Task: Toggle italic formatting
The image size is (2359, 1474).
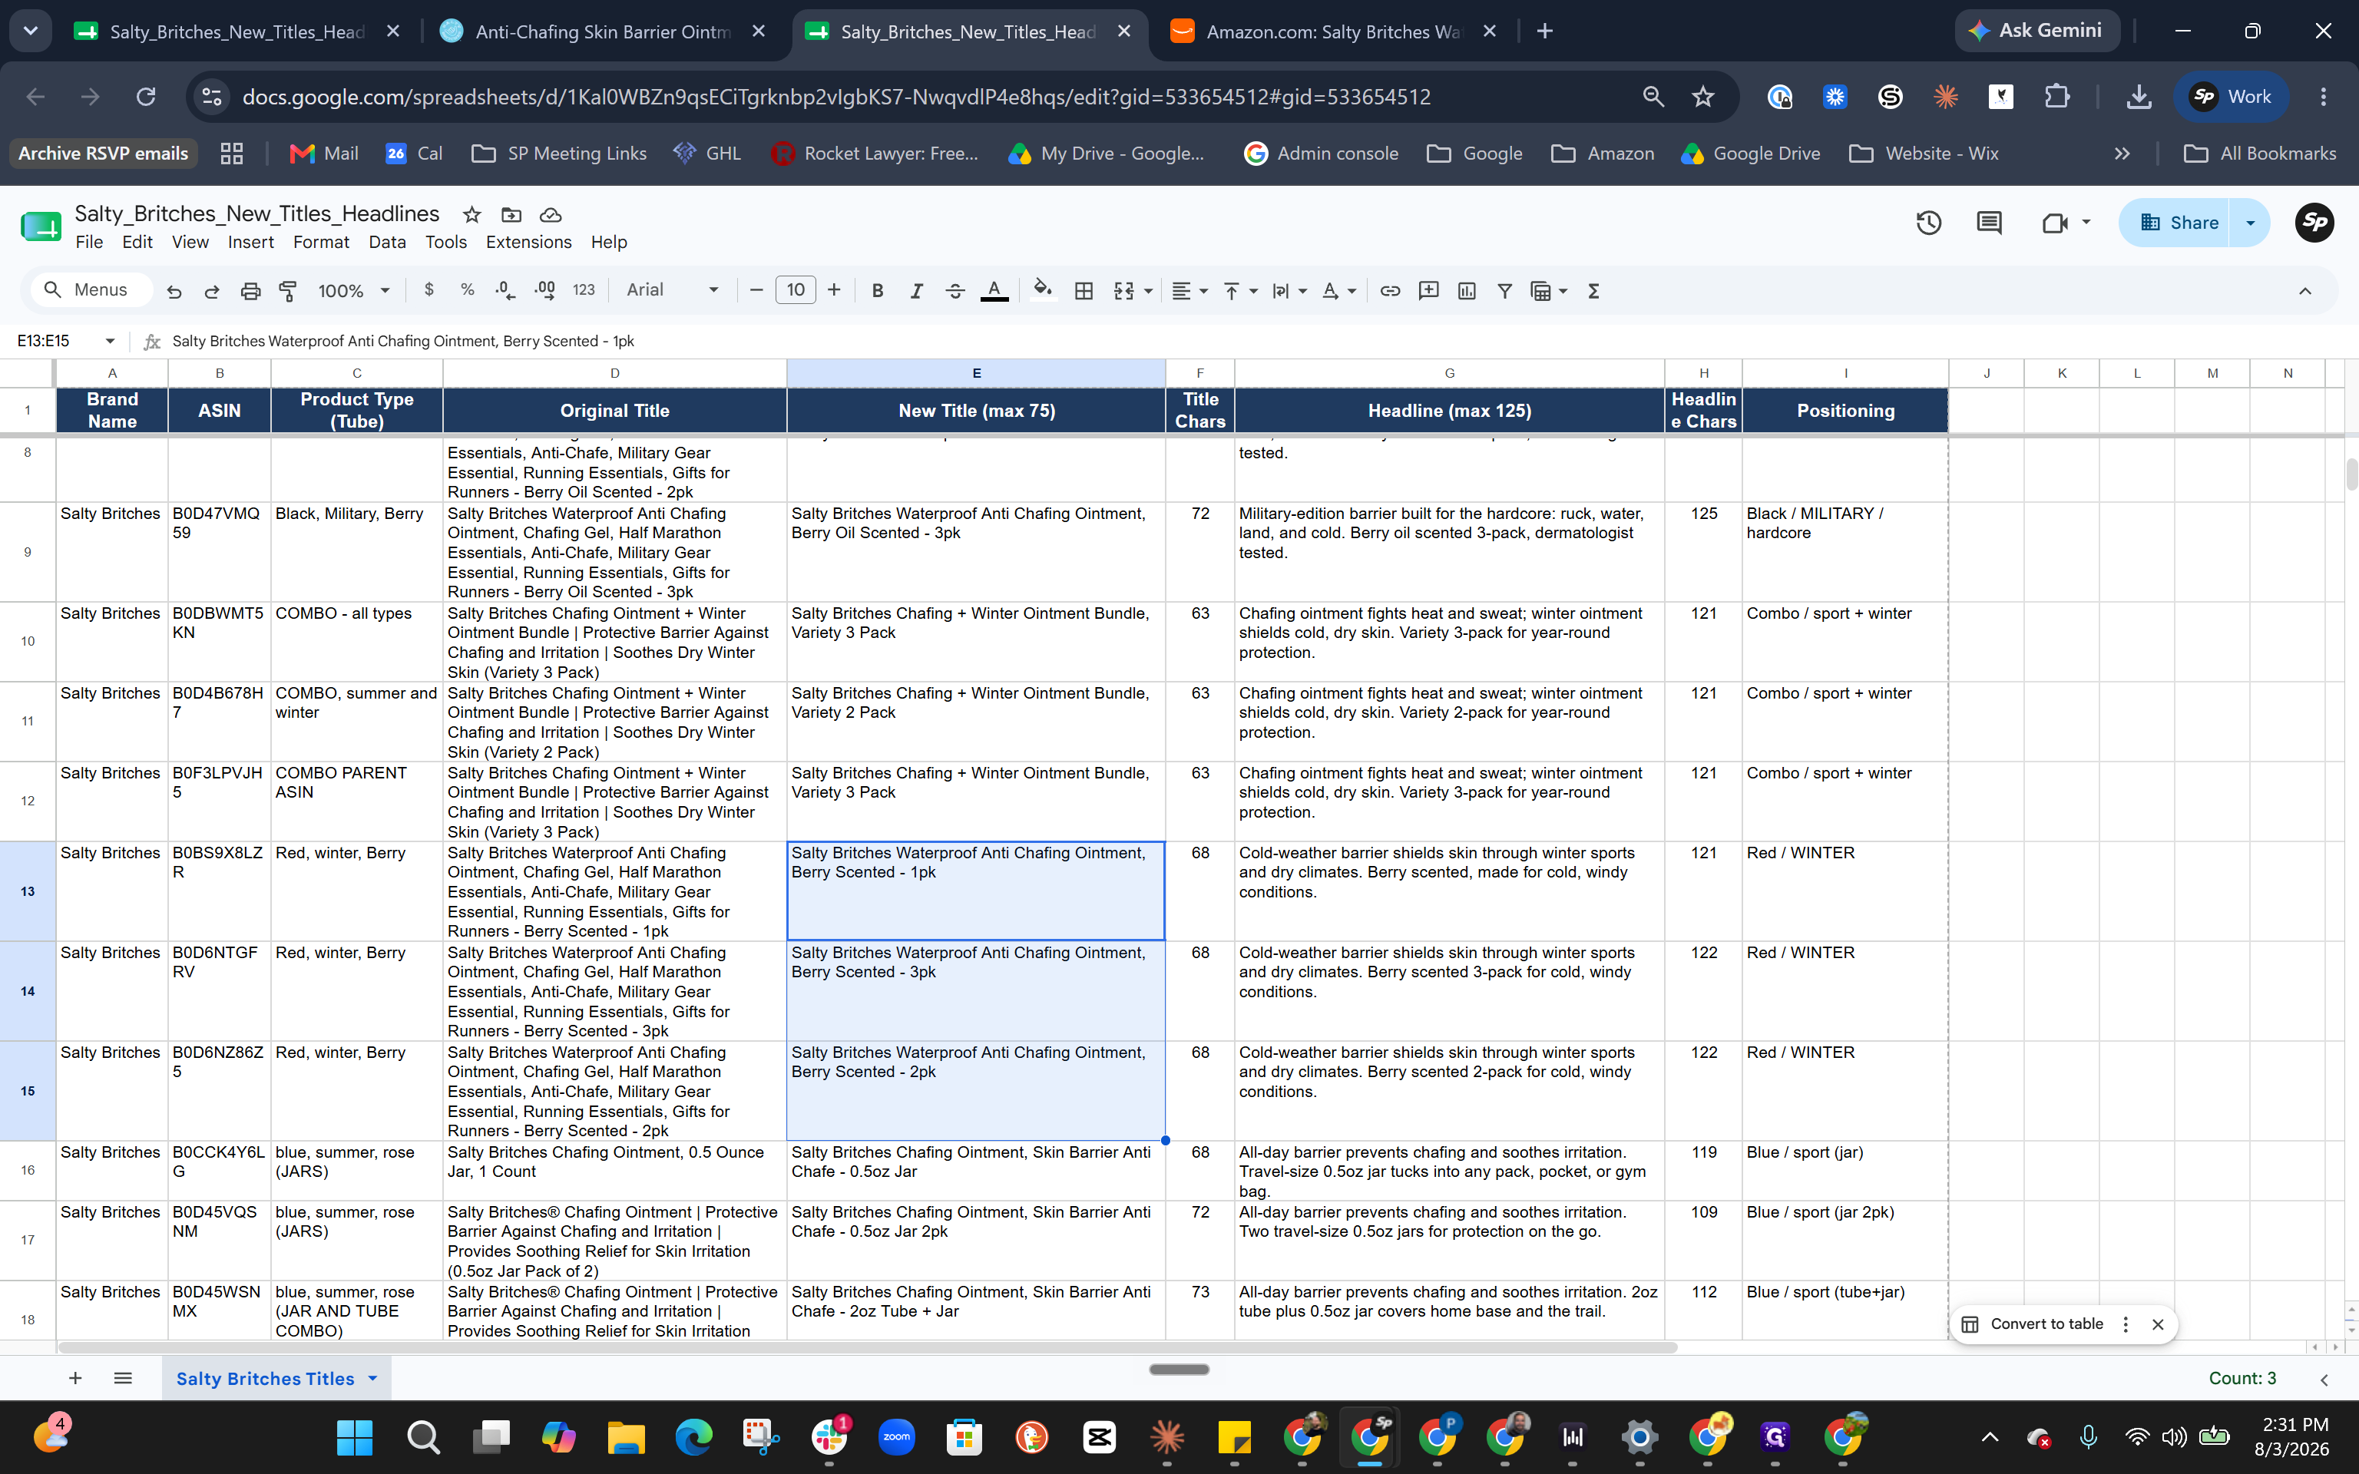Action: pyautogui.click(x=915, y=290)
